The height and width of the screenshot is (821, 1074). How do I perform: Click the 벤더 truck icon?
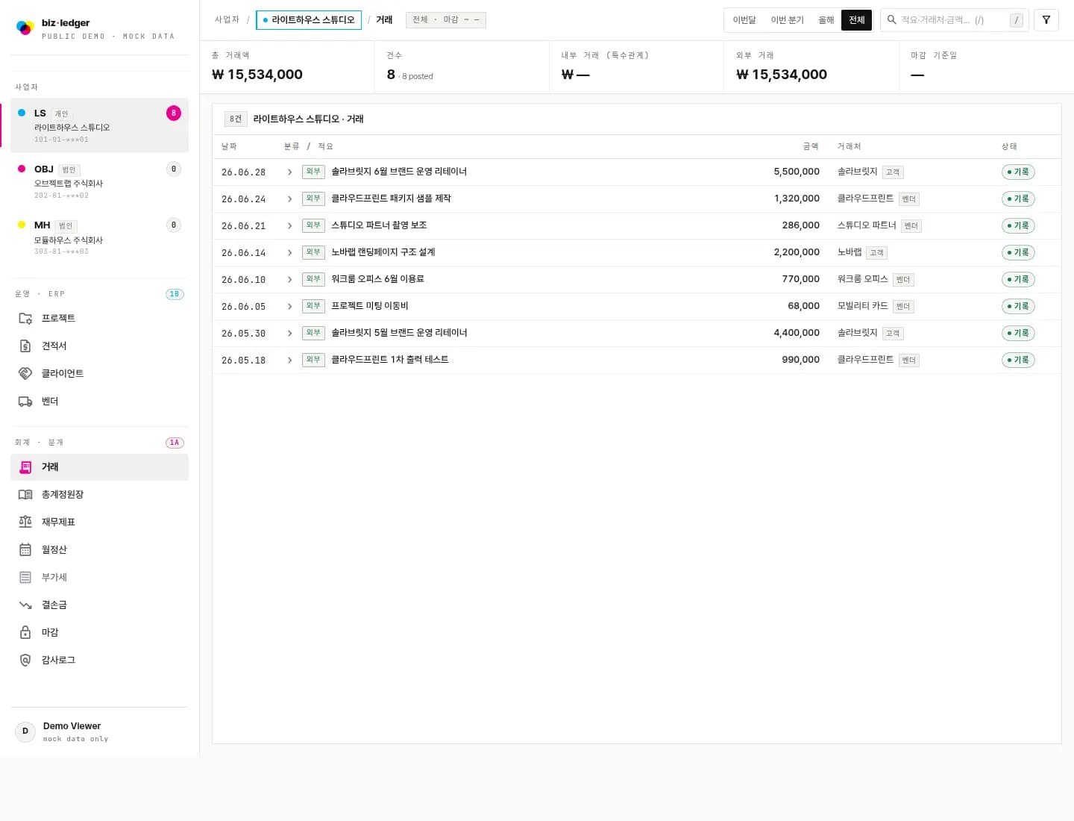pyautogui.click(x=25, y=402)
